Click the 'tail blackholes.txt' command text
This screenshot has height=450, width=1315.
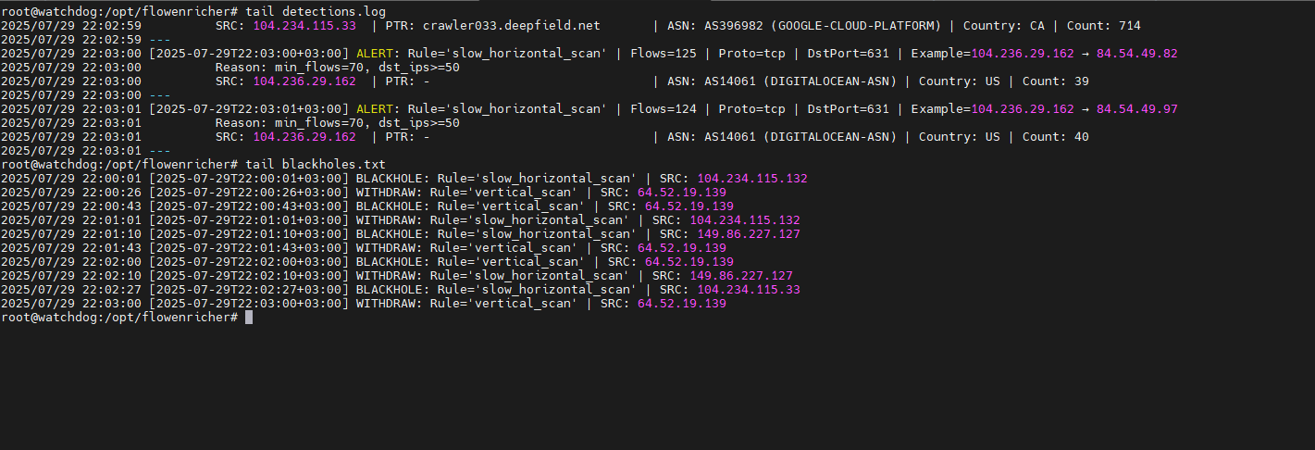click(316, 164)
